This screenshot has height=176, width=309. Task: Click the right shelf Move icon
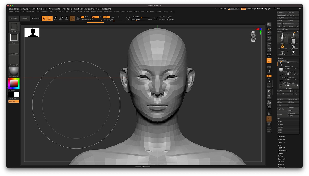[x=269, y=91]
